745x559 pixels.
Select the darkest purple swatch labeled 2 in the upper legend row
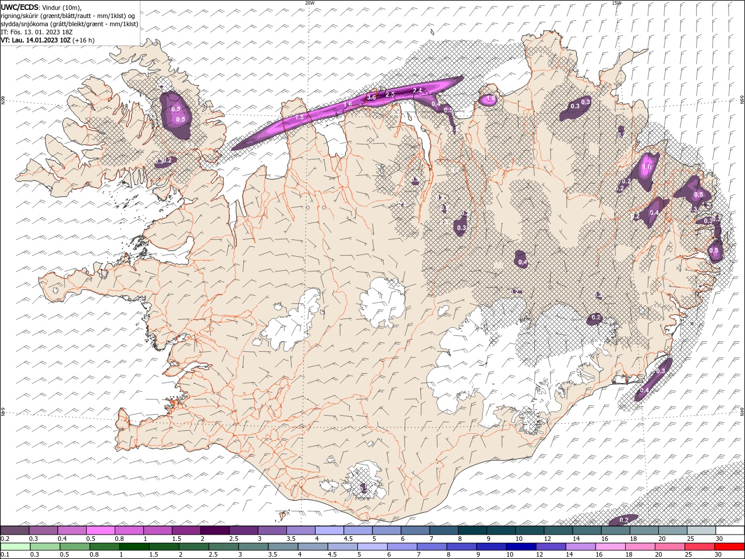pos(215,530)
